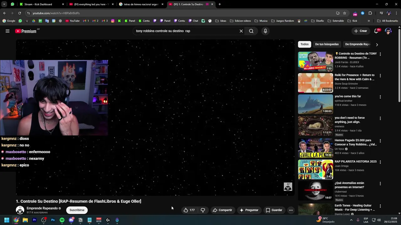Reload the page in Chrome
Viewport: 401px width, 225px height.
coord(19,13)
